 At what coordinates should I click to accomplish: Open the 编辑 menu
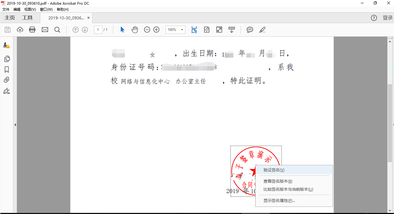[17, 9]
